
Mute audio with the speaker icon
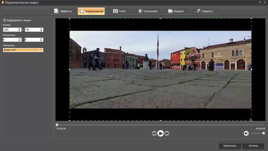pyautogui.click(x=246, y=133)
